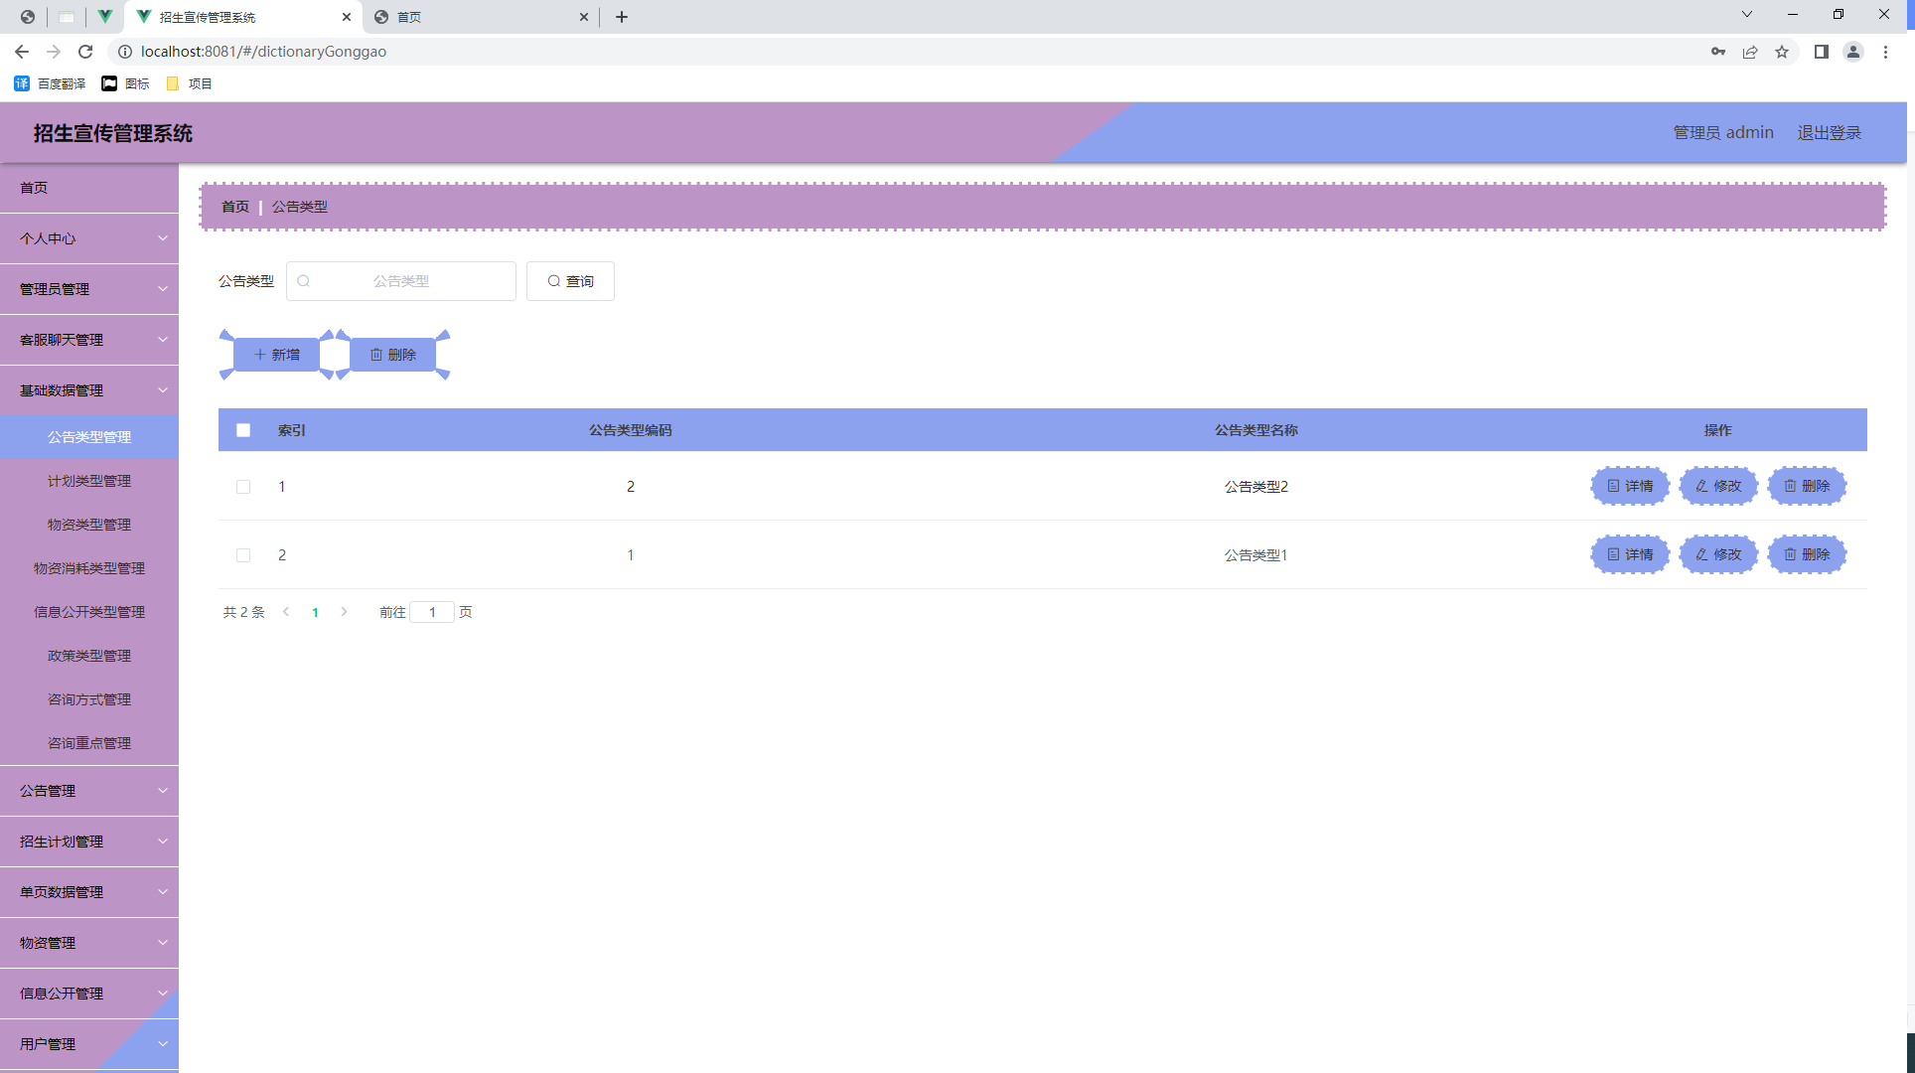This screenshot has height=1073, width=1915.
Task: Click the pinned green V tab
Action: (104, 17)
